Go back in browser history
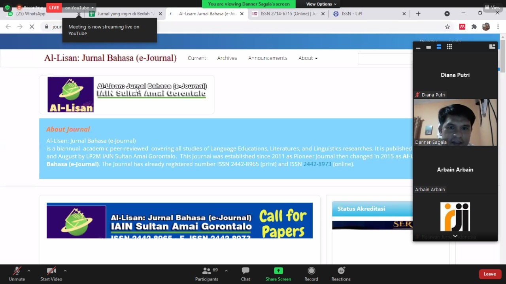Viewport: 506px width, 284px height. click(x=8, y=27)
